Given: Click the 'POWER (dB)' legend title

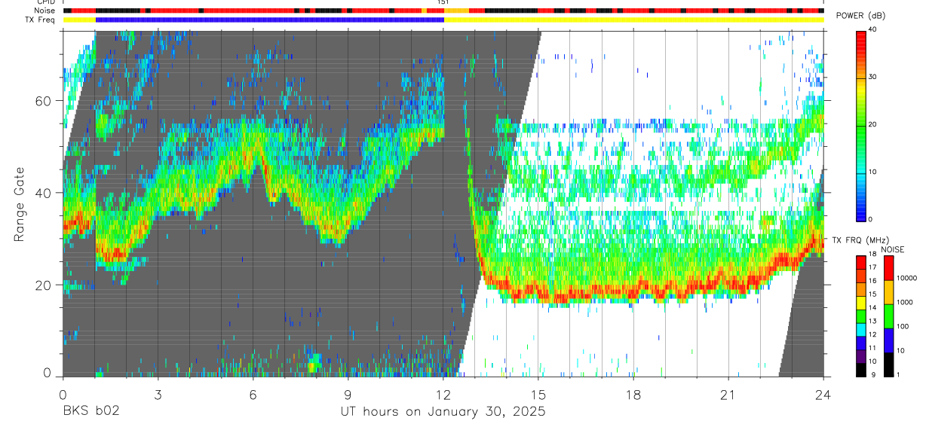Looking at the screenshot, I should (860, 16).
